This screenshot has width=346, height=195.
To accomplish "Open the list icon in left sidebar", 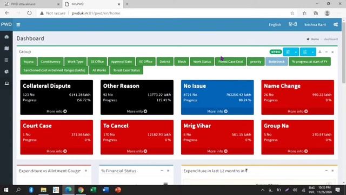I will tap(6, 60).
